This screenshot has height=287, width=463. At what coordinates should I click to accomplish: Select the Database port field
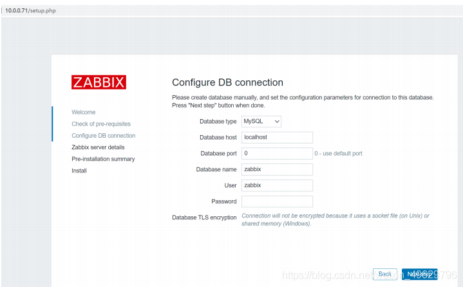277,153
